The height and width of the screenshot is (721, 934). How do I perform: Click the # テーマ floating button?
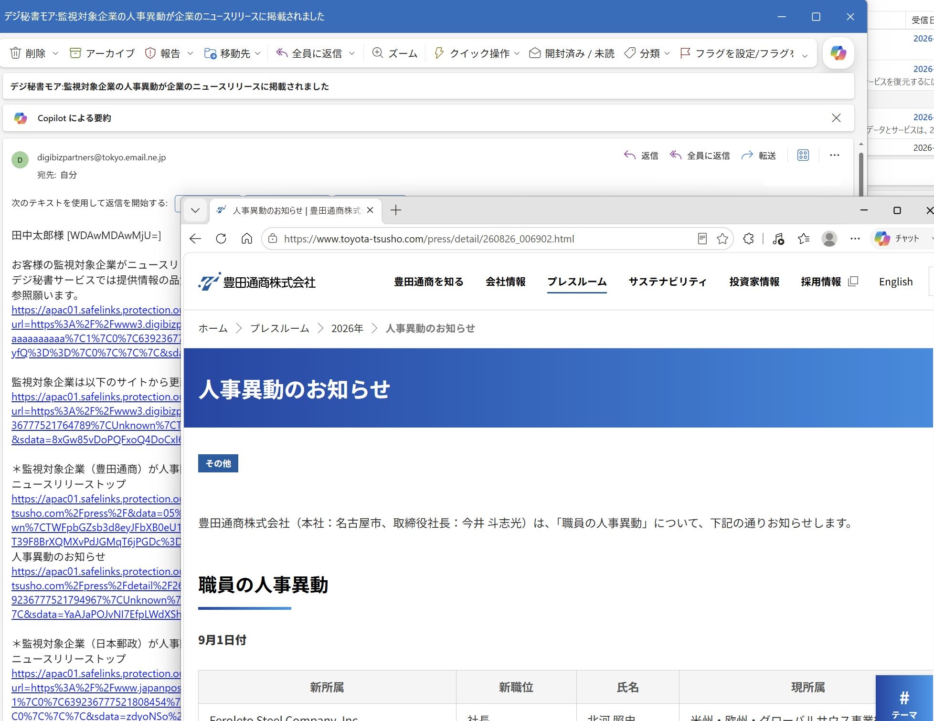click(x=904, y=699)
